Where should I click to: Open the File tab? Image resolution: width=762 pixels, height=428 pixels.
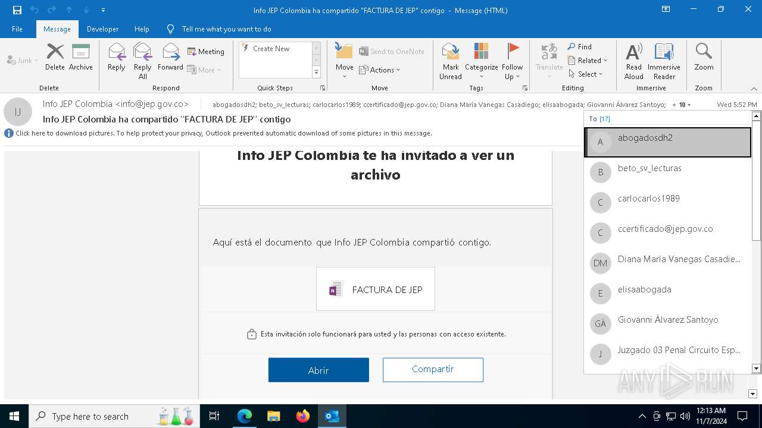coord(17,29)
